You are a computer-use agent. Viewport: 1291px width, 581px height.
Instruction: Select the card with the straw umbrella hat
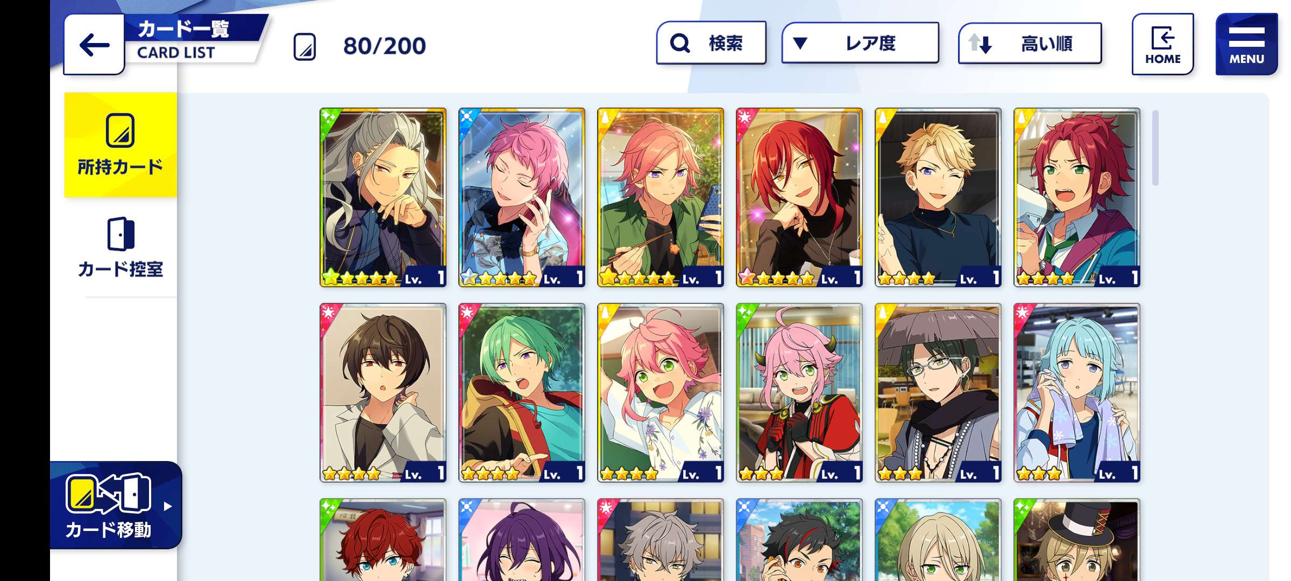(x=938, y=393)
